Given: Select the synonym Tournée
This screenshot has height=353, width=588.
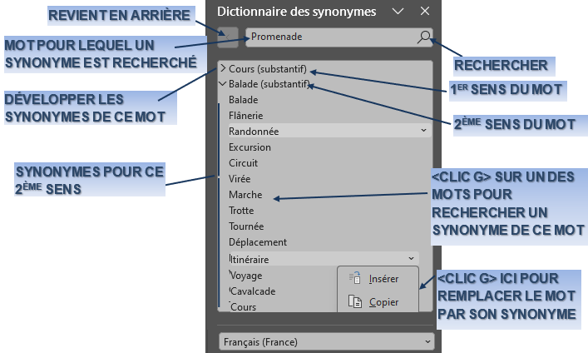Looking at the screenshot, I should pos(246,226).
